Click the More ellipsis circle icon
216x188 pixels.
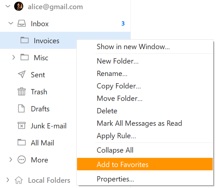[x=22, y=160]
